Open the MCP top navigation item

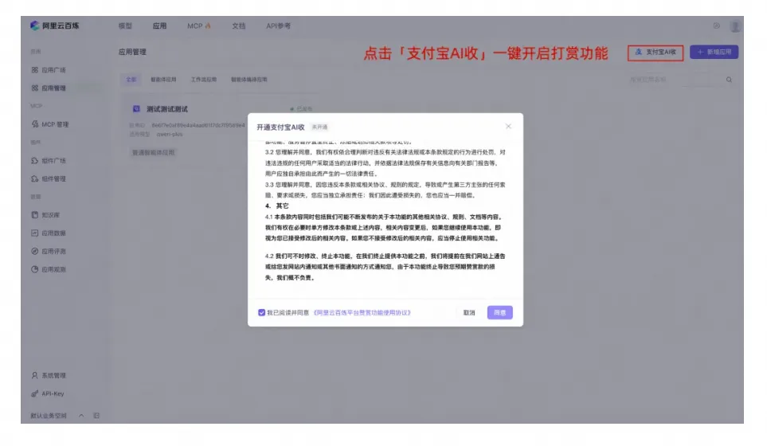coord(198,26)
